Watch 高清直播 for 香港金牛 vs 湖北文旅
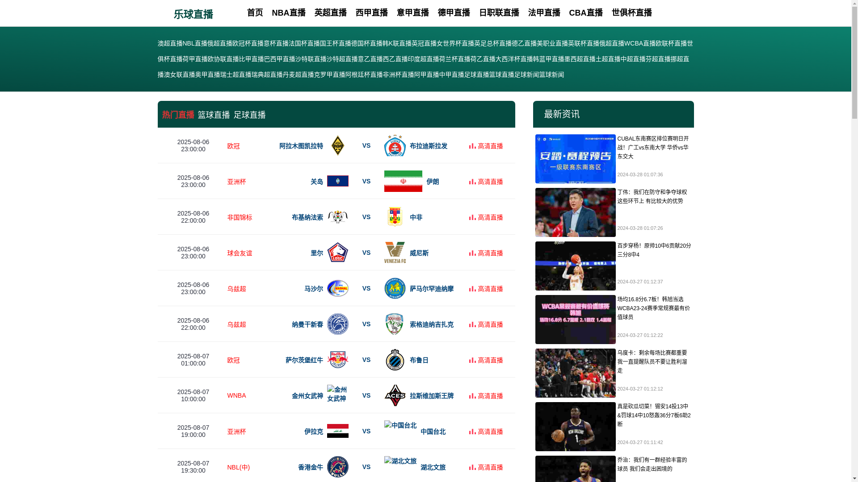The width and height of the screenshot is (858, 482). pyautogui.click(x=486, y=467)
